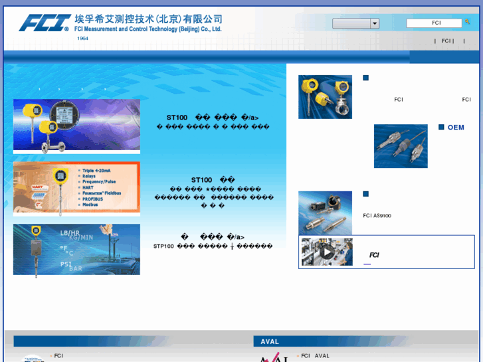Click the FCI logo in the header
Viewport: 483px width, 362px height.
45,23
